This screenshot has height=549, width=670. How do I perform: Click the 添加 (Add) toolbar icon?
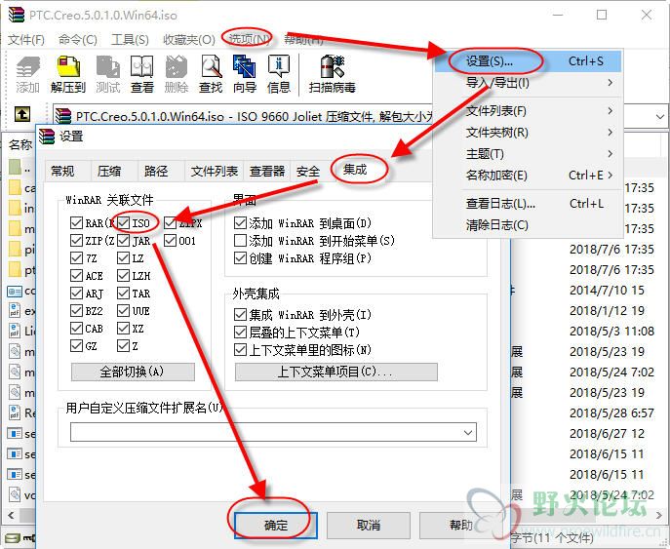(x=27, y=74)
